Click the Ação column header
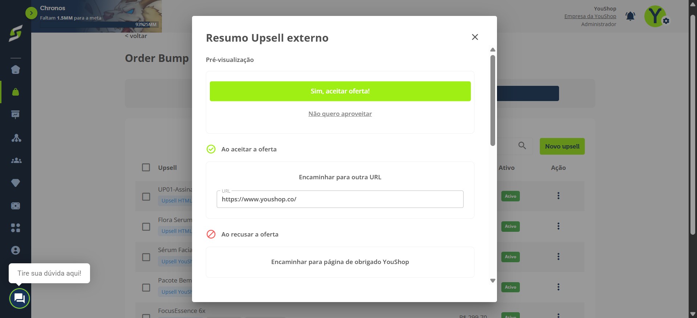Viewport: 697px width, 318px height. pos(558,168)
